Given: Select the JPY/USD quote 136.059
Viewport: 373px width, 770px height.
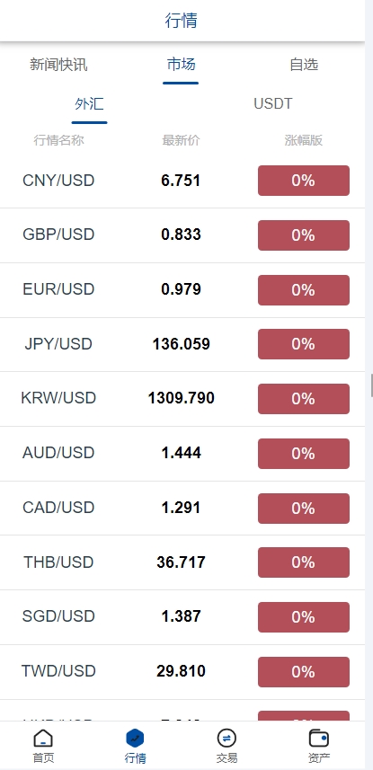Looking at the screenshot, I should point(181,344).
